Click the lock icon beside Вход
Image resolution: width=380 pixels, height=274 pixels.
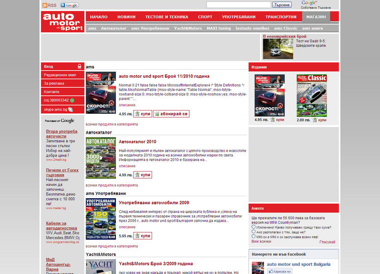(79, 66)
